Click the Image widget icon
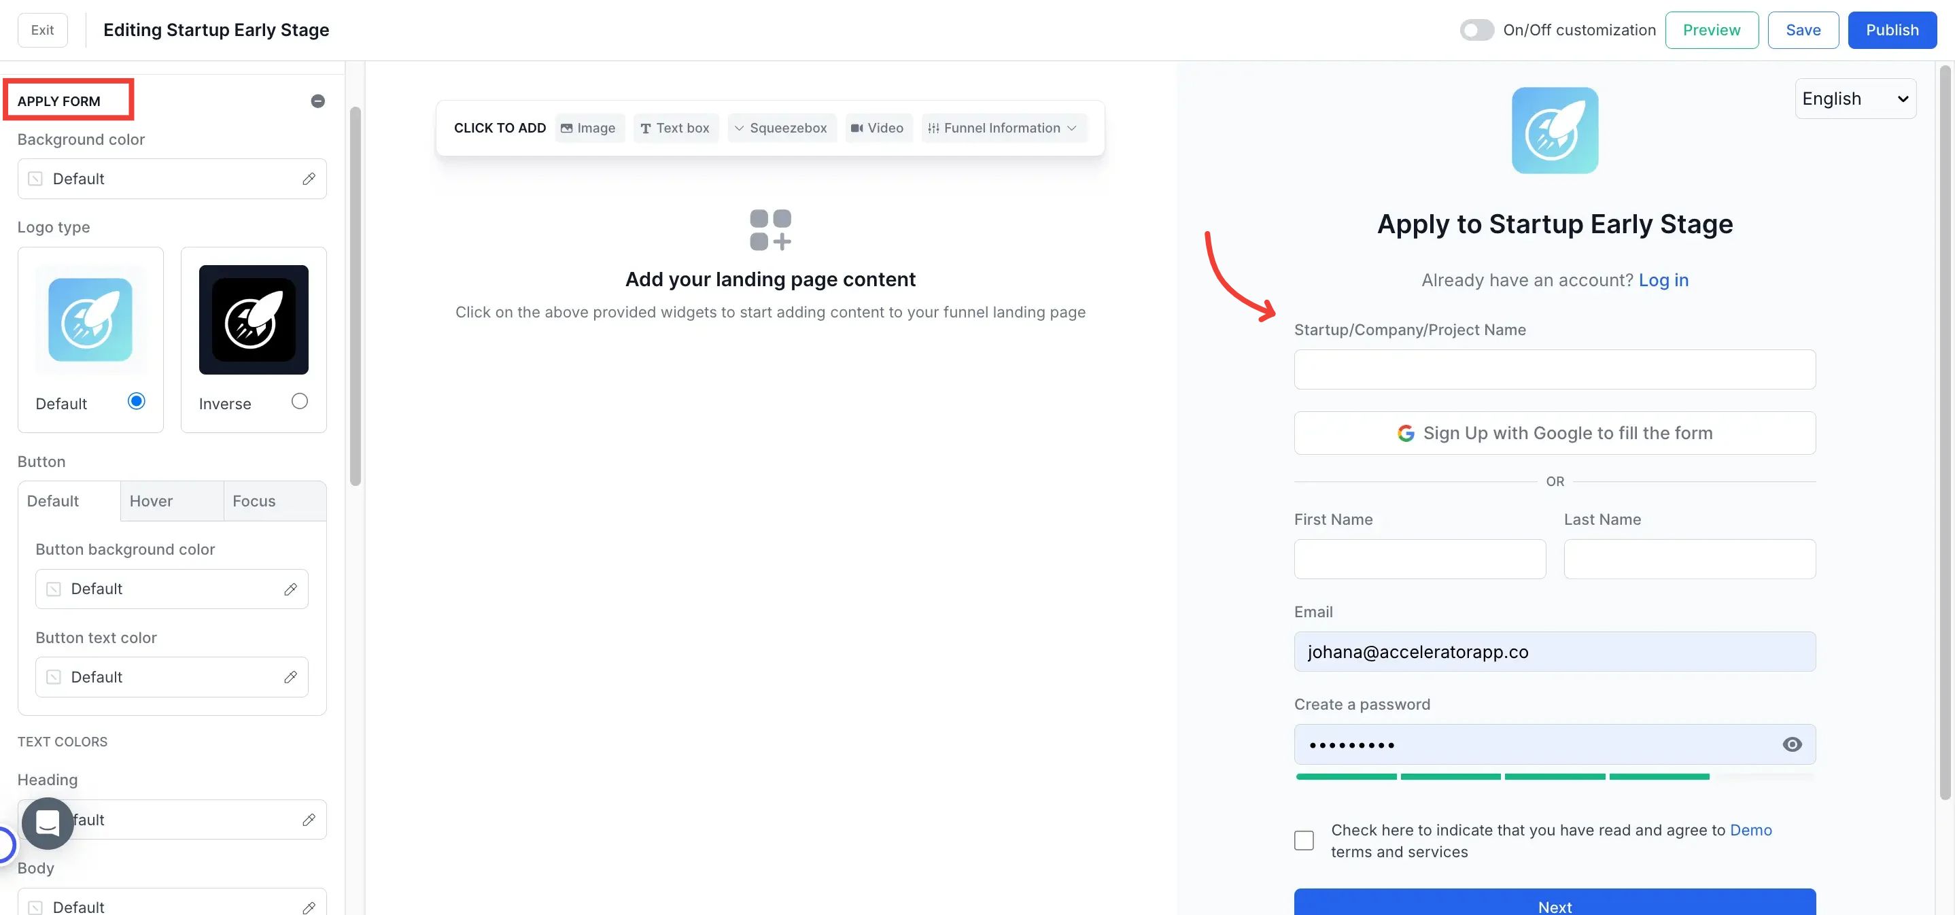 [566, 128]
